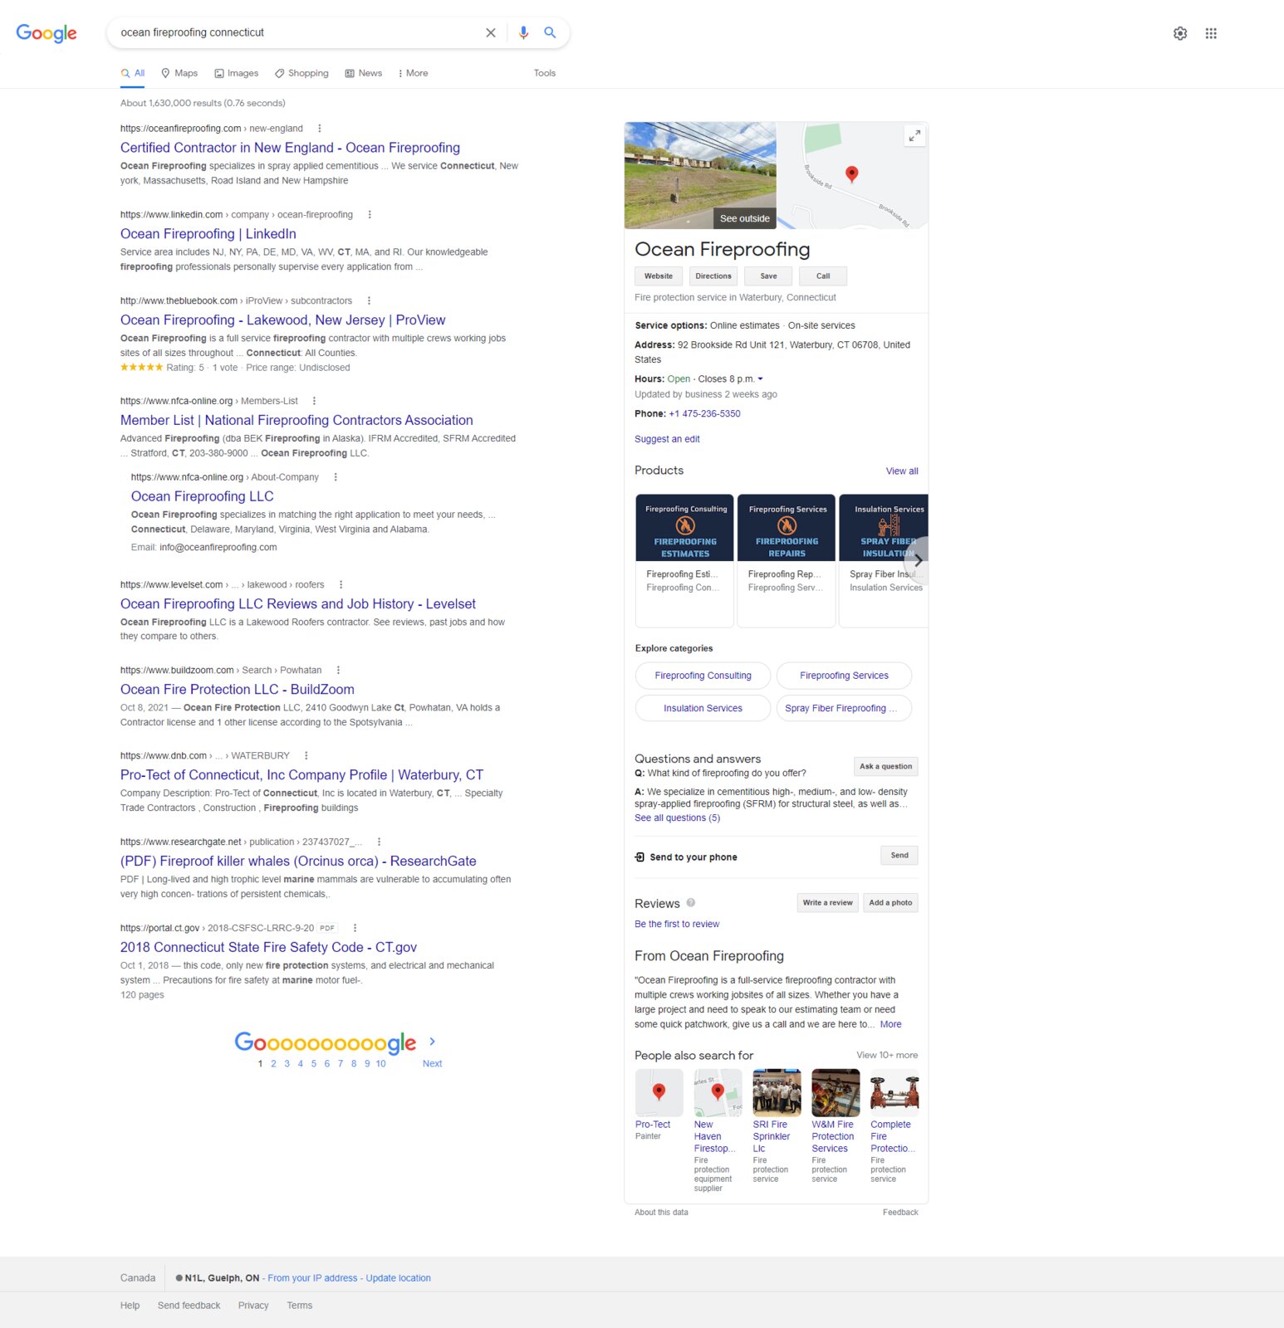1284x1328 pixels.
Task: Expand business hours dropdown arrow
Action: (x=760, y=379)
